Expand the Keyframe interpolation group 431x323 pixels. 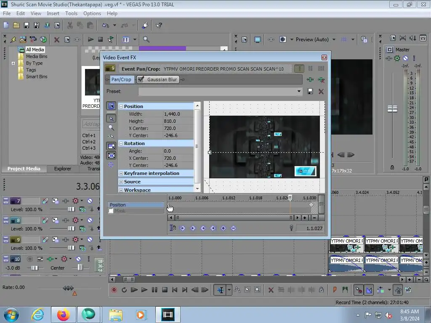[x=121, y=174]
